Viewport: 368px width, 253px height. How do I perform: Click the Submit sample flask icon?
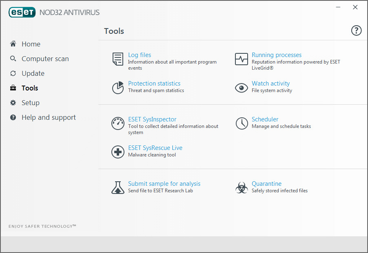118,188
